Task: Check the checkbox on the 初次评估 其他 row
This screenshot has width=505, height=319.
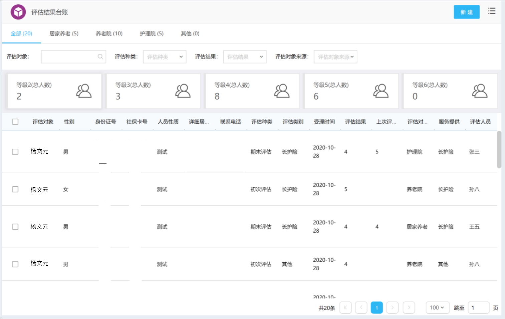Action: click(15, 264)
